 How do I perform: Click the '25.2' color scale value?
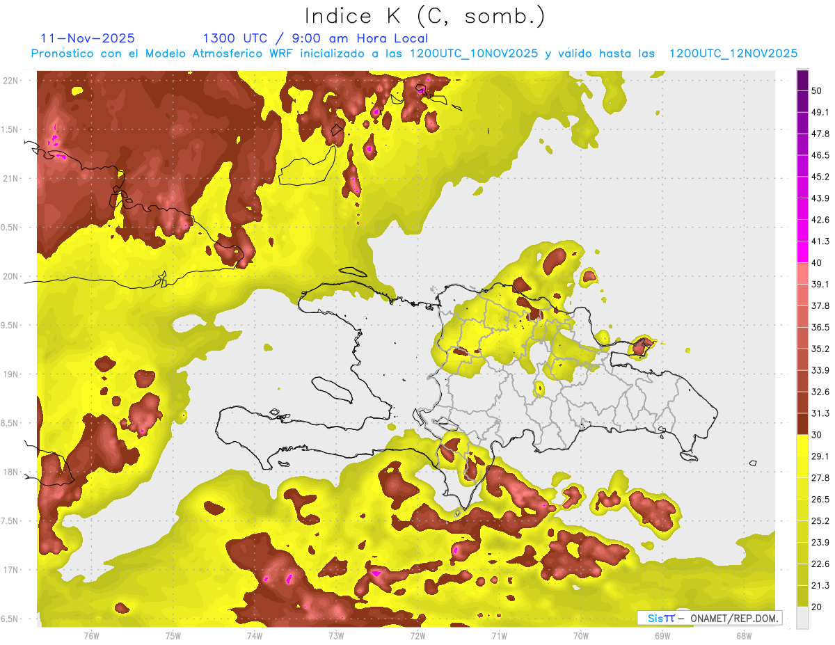(x=820, y=521)
